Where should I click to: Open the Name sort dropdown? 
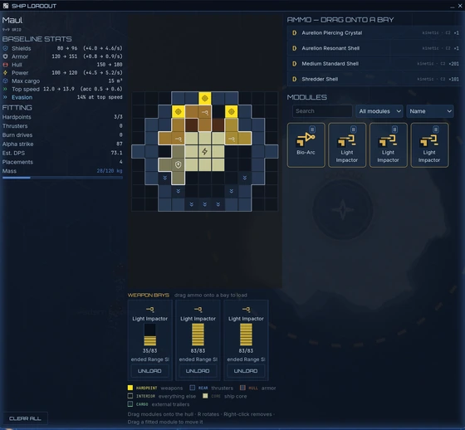tap(430, 111)
